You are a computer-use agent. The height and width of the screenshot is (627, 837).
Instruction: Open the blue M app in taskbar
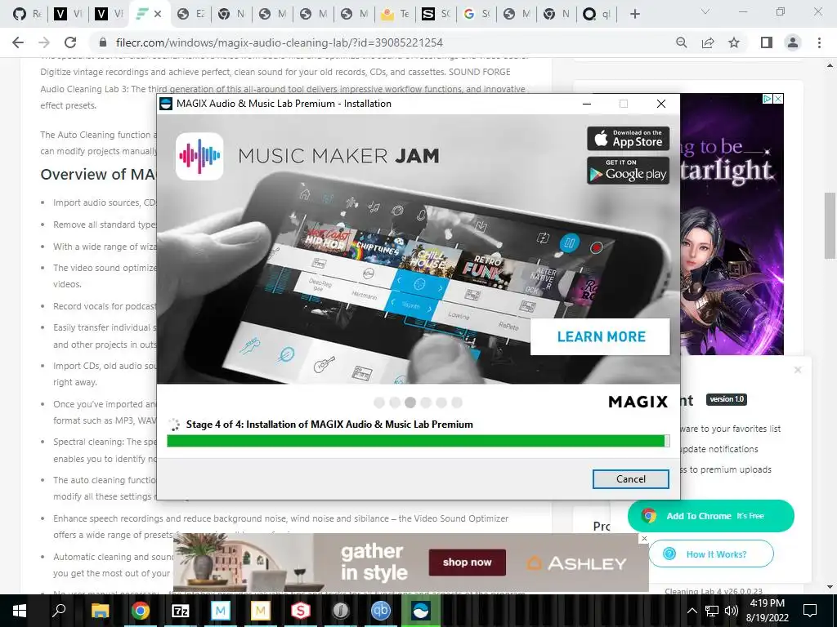coord(220,611)
